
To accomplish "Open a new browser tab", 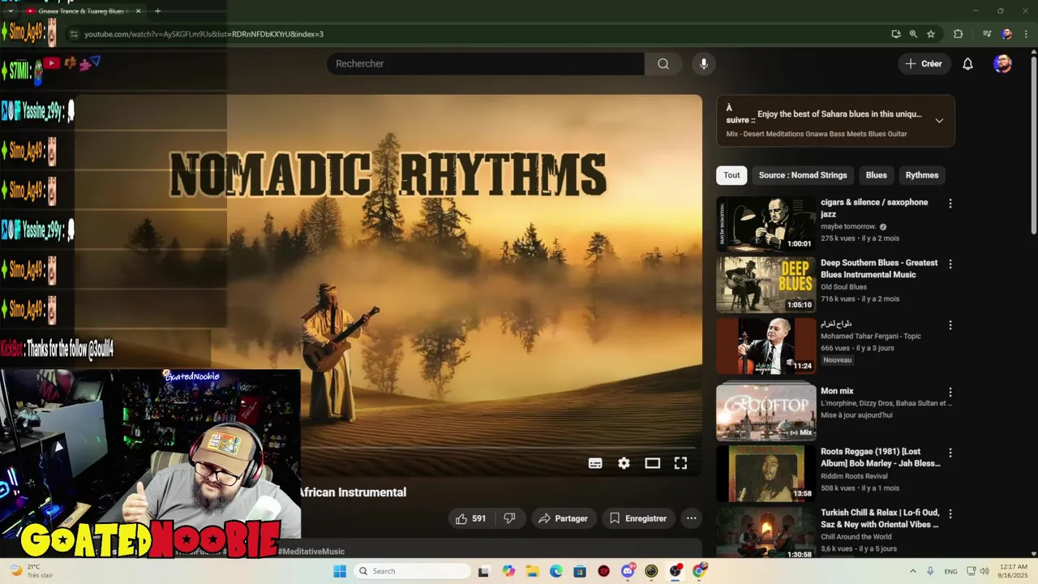I will point(157,11).
